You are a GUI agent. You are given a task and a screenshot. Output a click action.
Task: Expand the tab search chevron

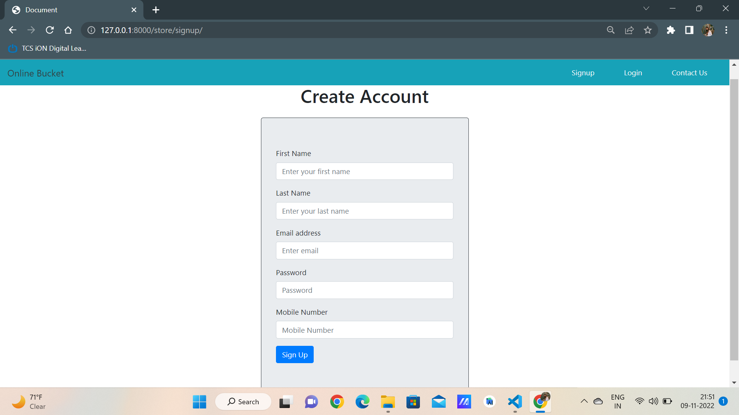pos(646,8)
